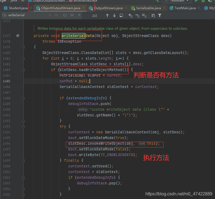The image size is (215, 199).
Task: Click the green Javadoc comment text
Action: coord(112,29)
